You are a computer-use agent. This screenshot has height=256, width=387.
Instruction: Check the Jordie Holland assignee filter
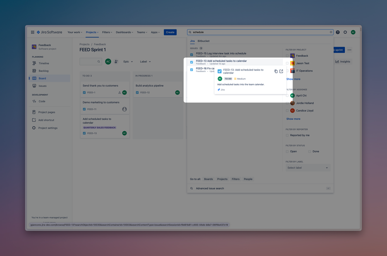(x=287, y=103)
